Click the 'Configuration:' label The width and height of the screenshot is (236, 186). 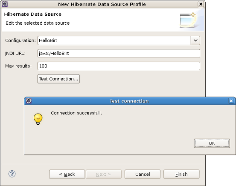[20, 40]
